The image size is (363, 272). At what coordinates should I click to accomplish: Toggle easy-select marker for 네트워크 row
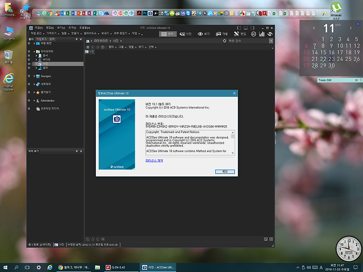(x=29, y=84)
